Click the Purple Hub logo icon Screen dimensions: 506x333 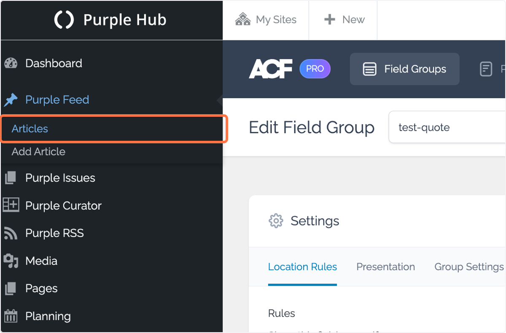(64, 20)
